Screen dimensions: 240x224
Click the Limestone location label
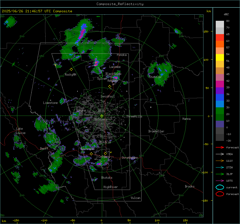[50, 103]
